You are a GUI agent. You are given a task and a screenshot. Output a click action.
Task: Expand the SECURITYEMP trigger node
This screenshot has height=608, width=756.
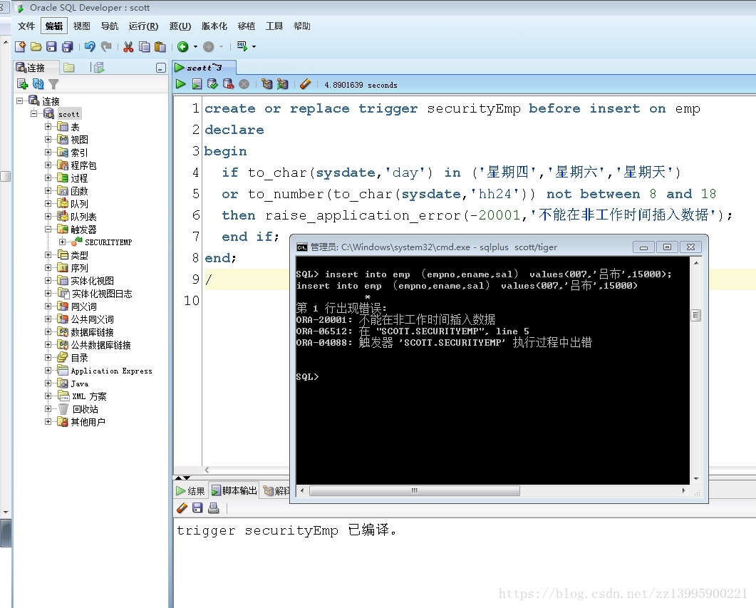[62, 242]
